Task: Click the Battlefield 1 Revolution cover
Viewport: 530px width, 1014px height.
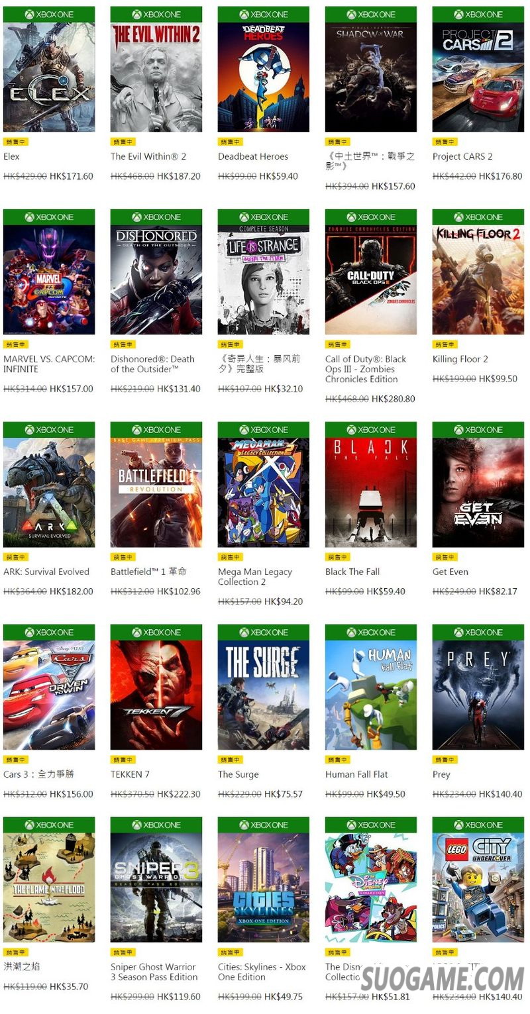Action: tap(156, 485)
